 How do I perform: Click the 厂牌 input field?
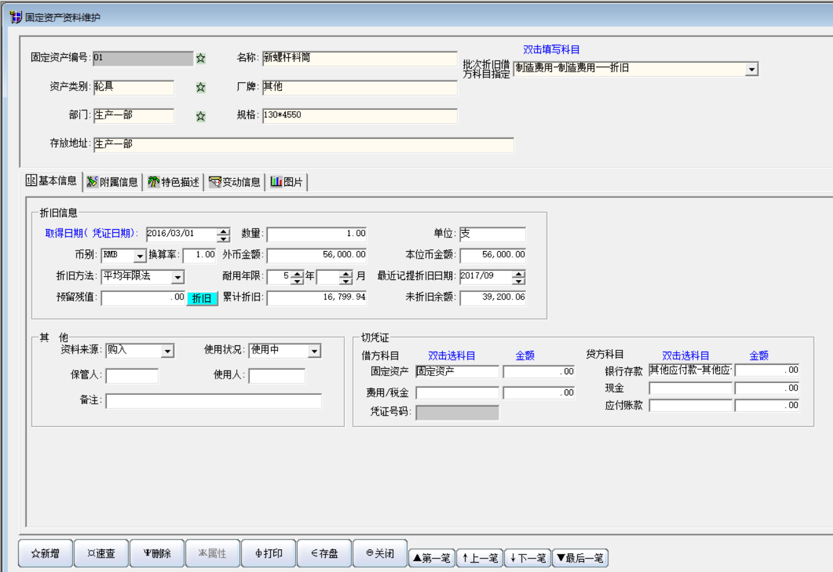pyautogui.click(x=360, y=87)
